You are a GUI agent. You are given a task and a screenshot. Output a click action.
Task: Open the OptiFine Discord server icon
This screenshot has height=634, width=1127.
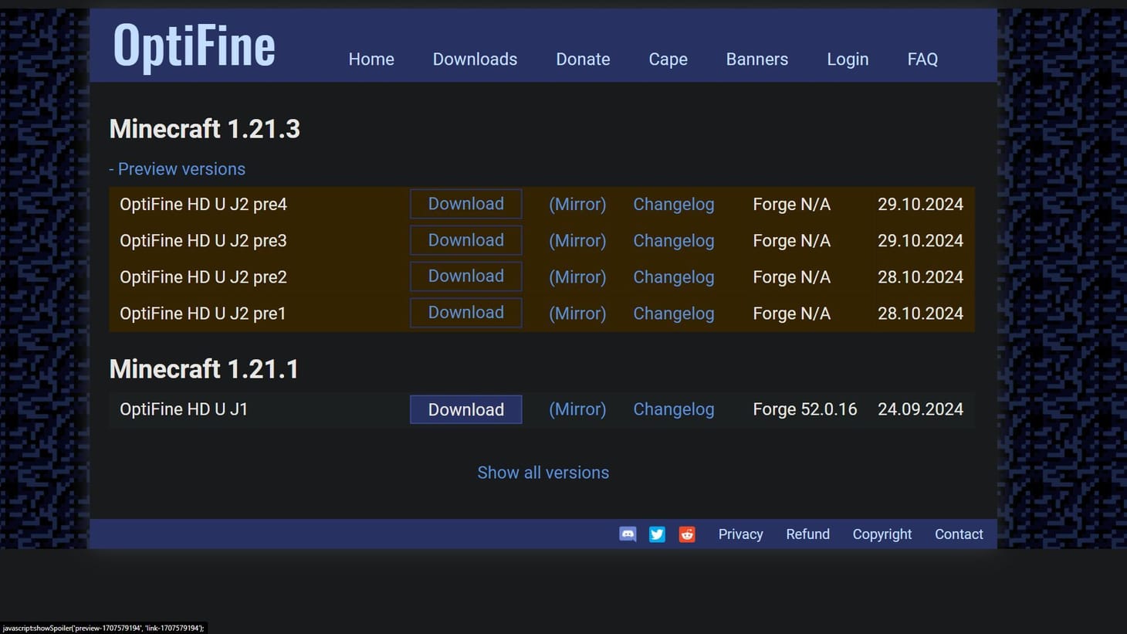click(x=627, y=534)
